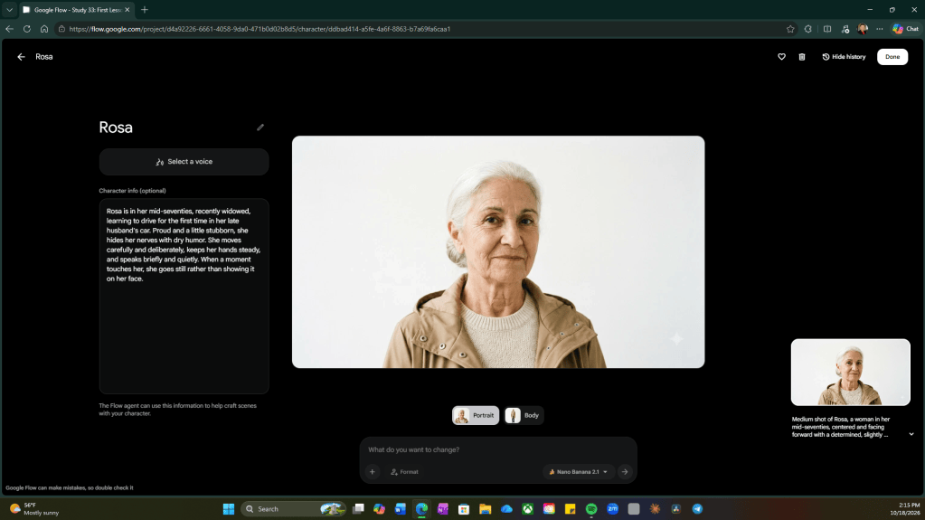This screenshot has width=925, height=520.
Task: Click the main Rosa portrait image
Action: tap(498, 252)
